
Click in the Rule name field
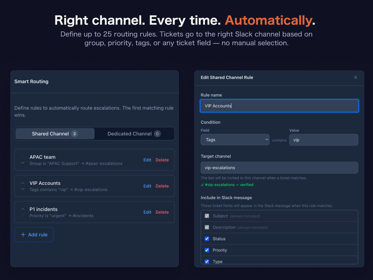pyautogui.click(x=279, y=106)
